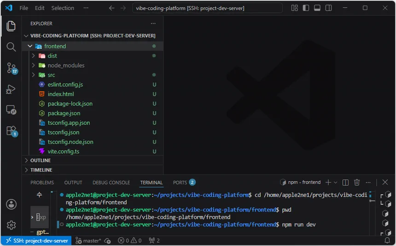Add a new terminal with plus icon
This screenshot has height=246, width=396.
coord(328,182)
